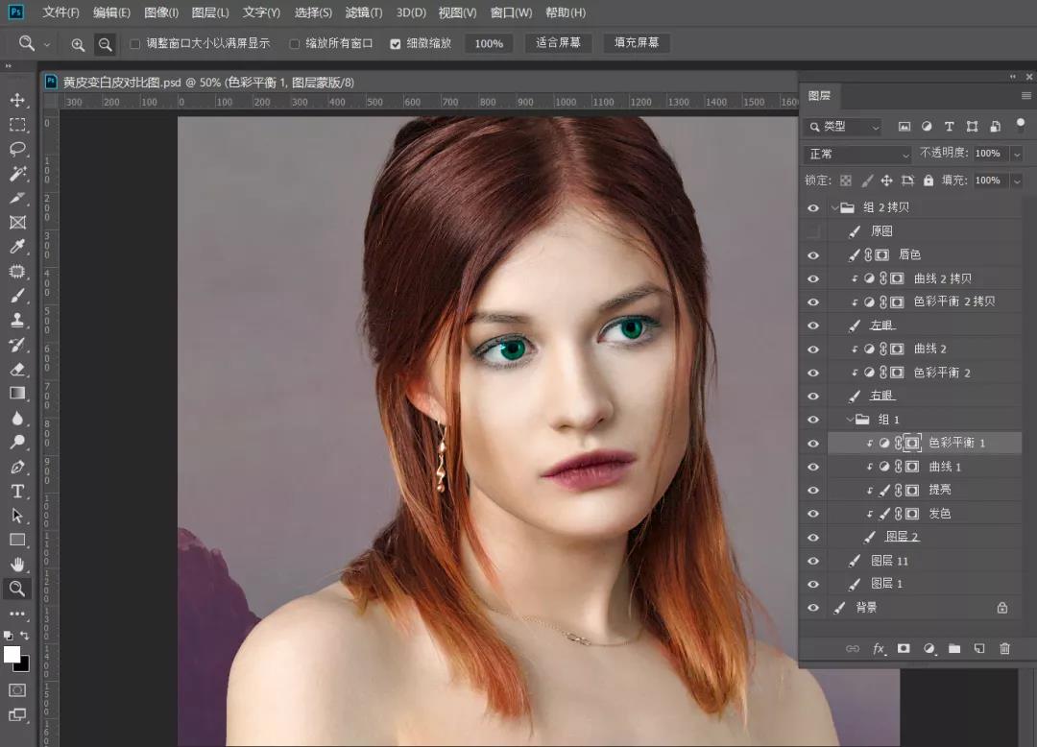The image size is (1037, 747).
Task: Create a new layer
Action: click(x=979, y=648)
